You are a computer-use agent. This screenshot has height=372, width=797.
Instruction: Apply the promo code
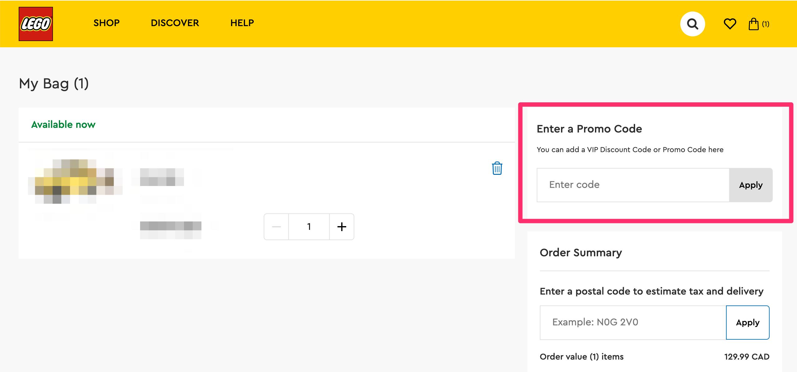pos(751,185)
